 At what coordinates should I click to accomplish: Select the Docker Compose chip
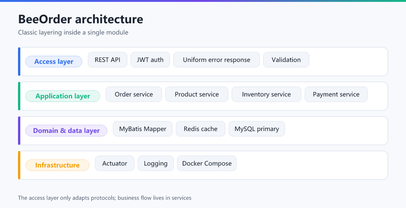pyautogui.click(x=207, y=163)
